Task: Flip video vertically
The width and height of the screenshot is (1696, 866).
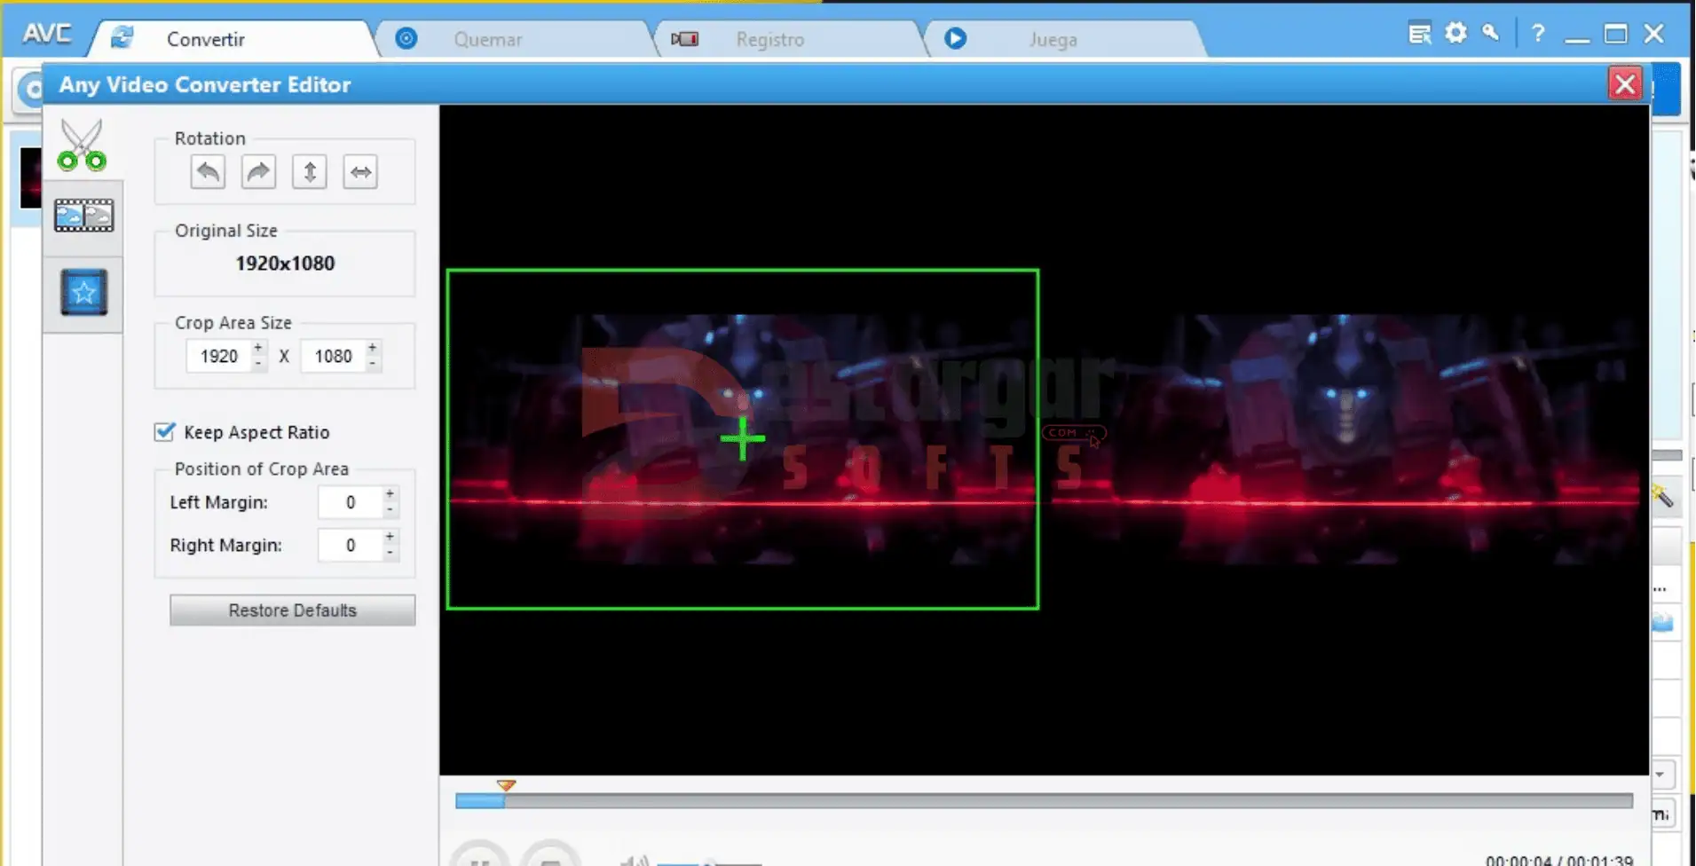Action: click(310, 172)
